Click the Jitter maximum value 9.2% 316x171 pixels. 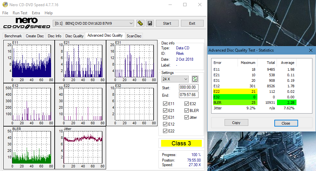[x=251, y=108]
